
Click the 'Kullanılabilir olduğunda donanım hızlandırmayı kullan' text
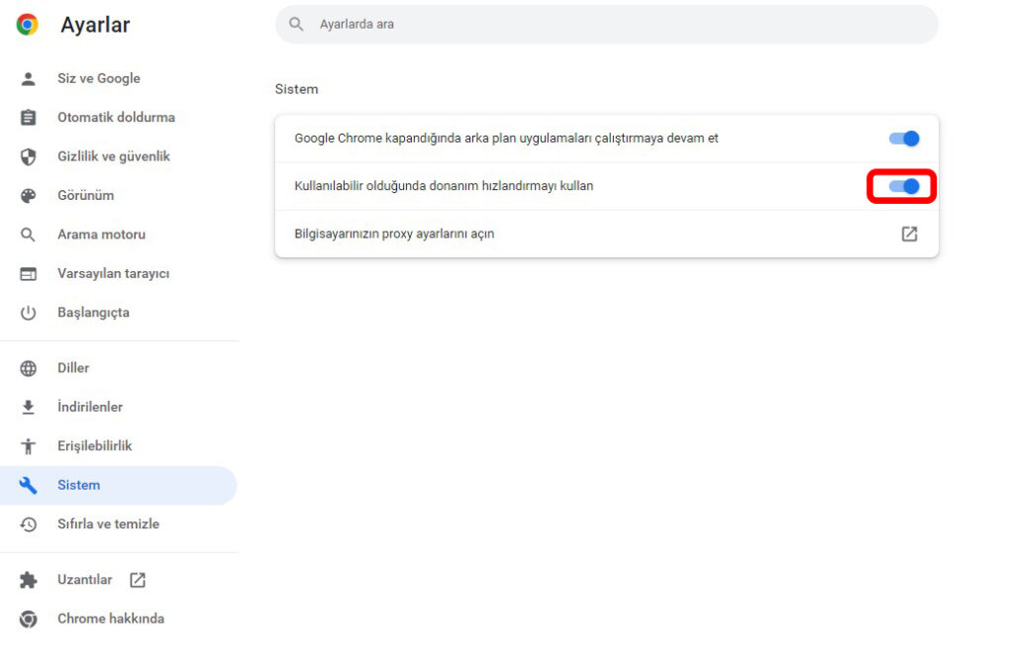[x=444, y=186]
